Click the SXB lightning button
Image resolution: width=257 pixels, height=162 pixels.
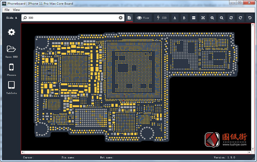(x=161, y=18)
